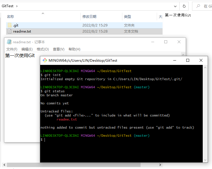
Task: Click 'Untracked files:' text in terminal
Action: click(x=56, y=111)
